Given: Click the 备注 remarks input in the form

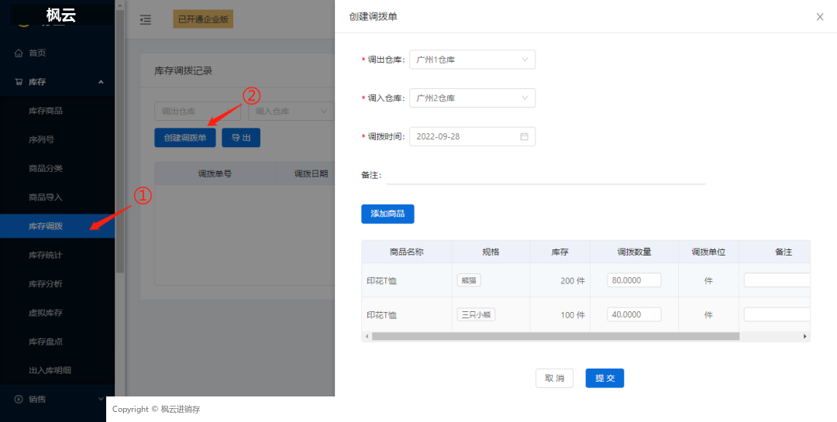Looking at the screenshot, I should click(546, 176).
